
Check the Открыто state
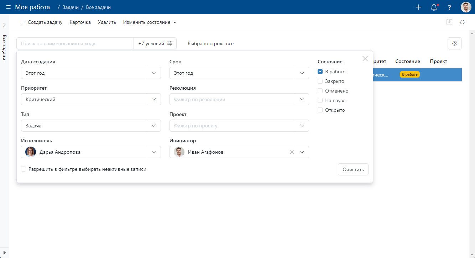pyautogui.click(x=320, y=110)
